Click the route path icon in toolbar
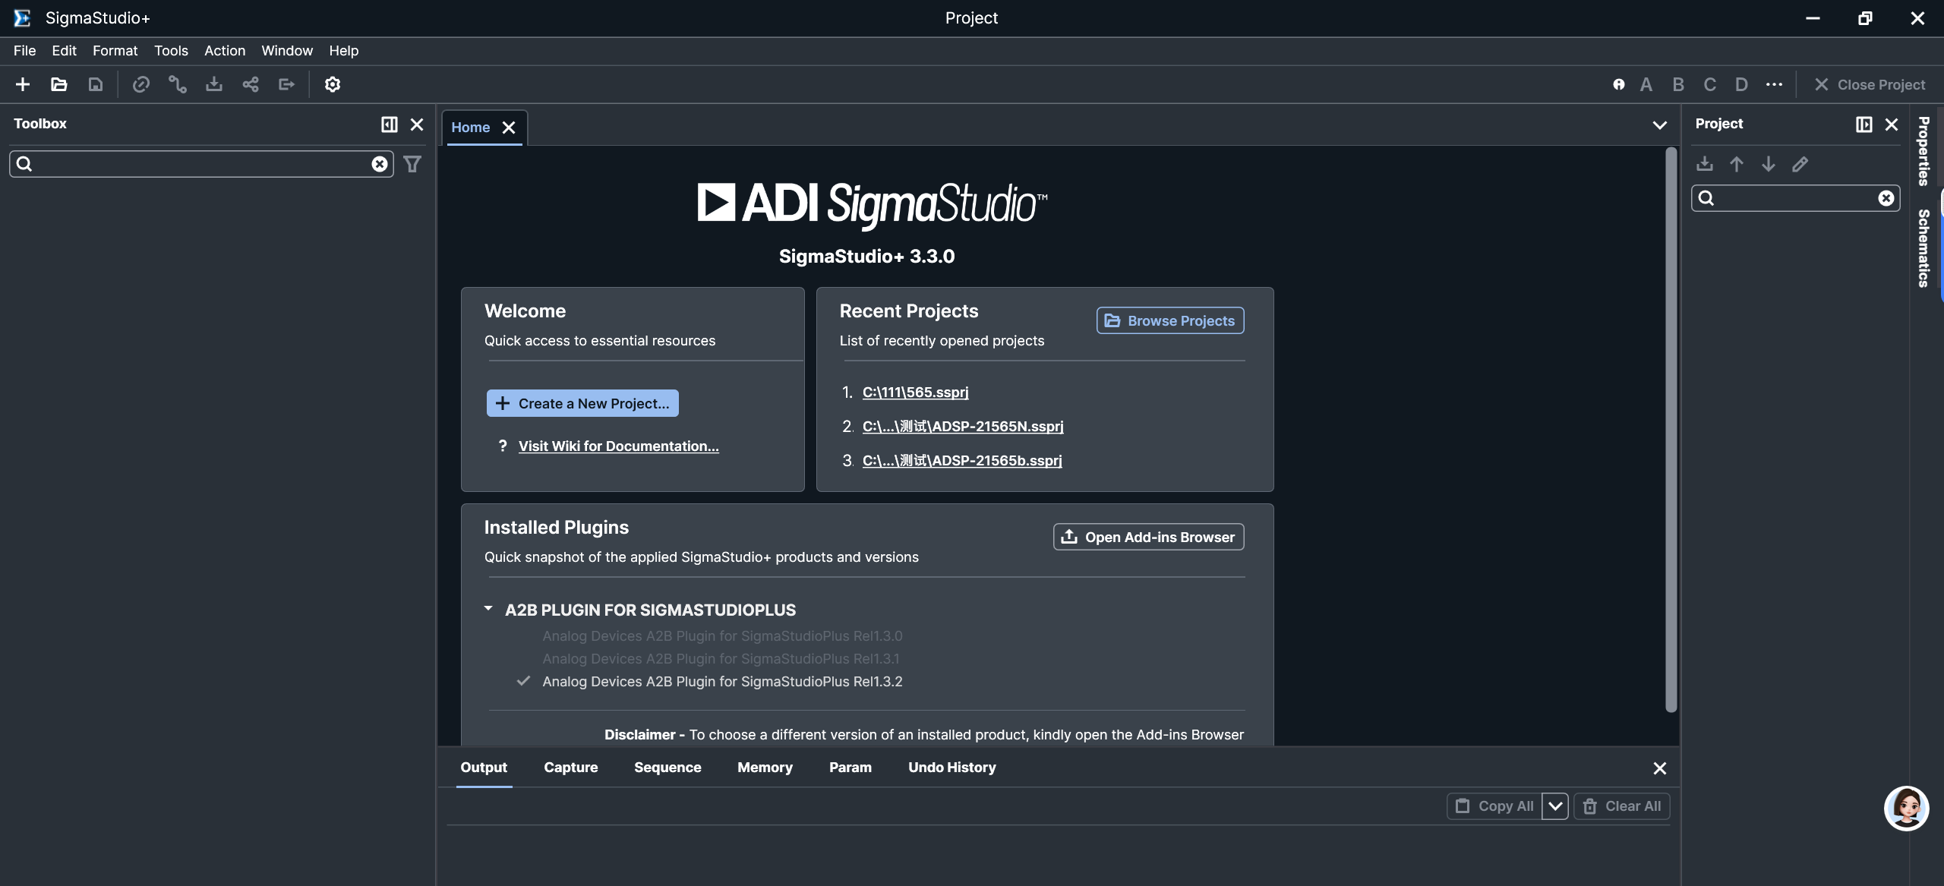The image size is (1944, 886). click(178, 84)
